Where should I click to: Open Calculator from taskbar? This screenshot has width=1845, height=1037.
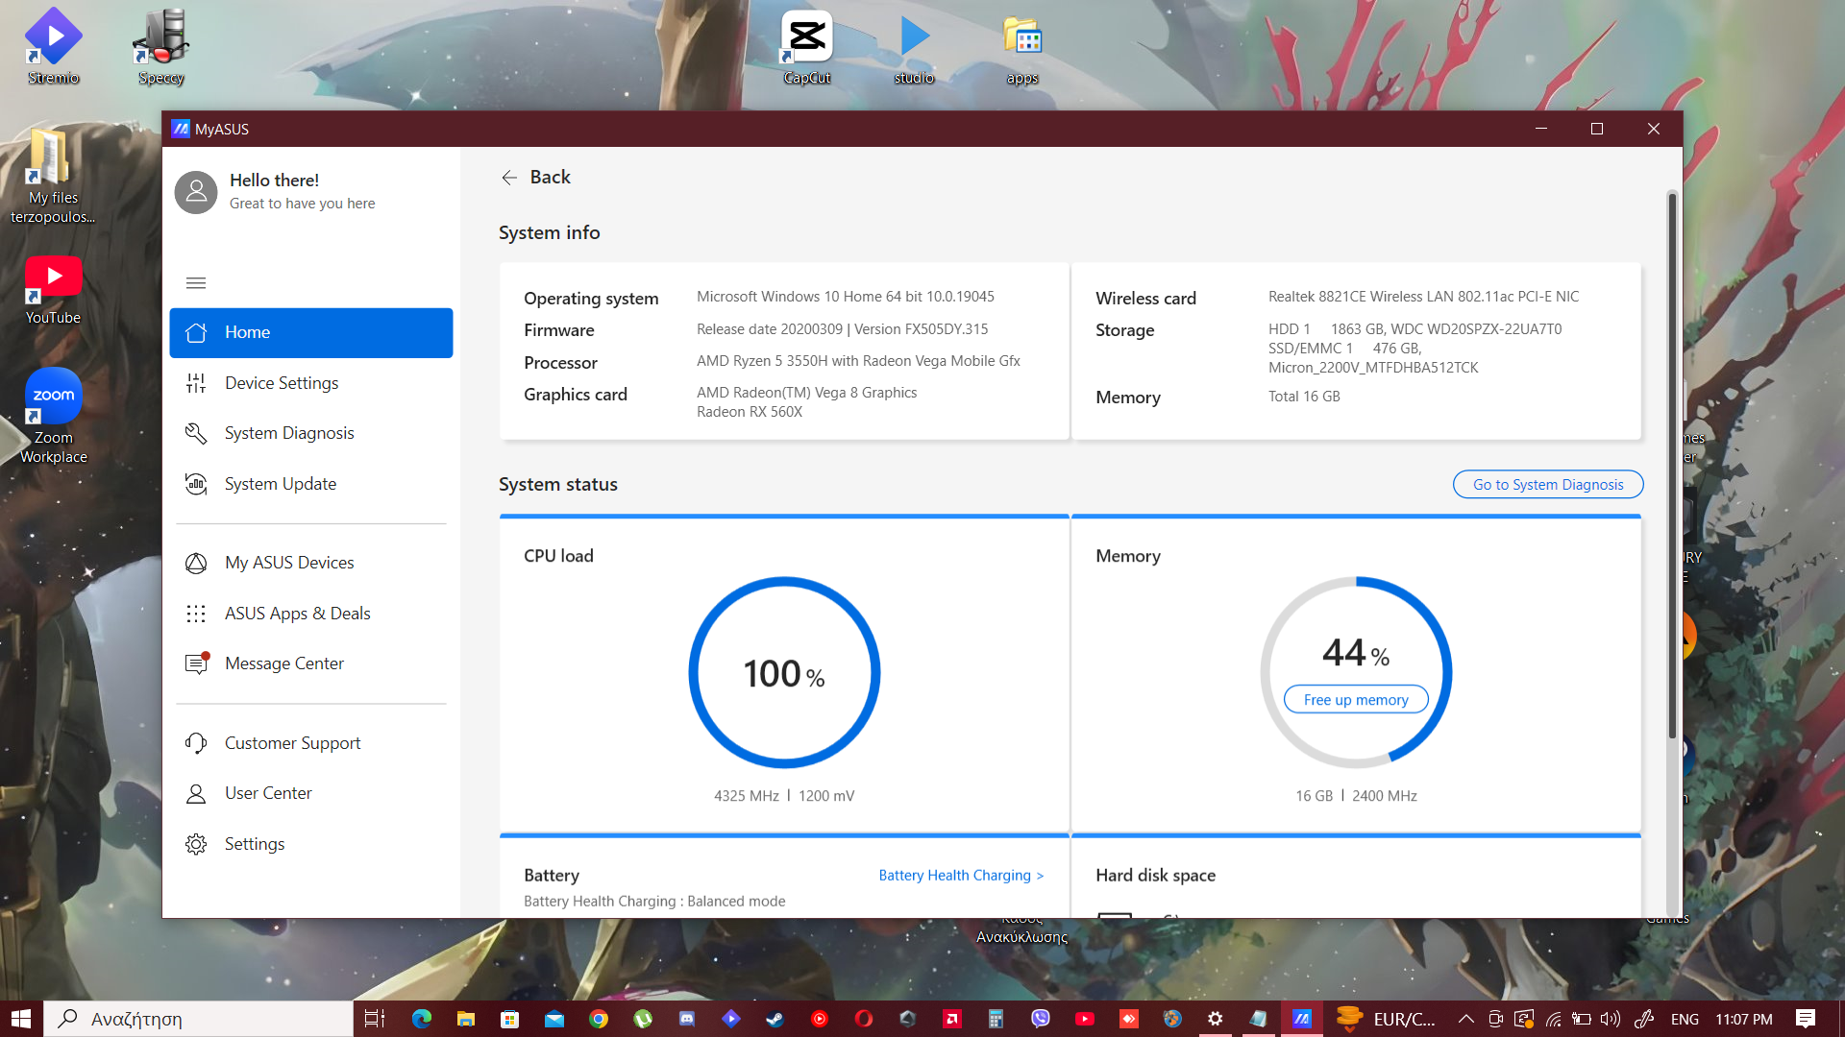coord(996,1019)
